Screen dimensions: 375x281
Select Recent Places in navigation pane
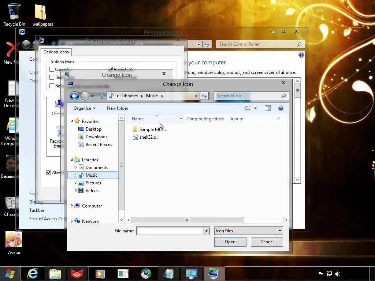tap(95, 145)
